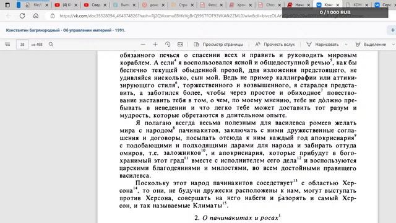The image size is (396, 223).
Task: Click the document title Константин Багрянородный
Action: tap(66, 30)
